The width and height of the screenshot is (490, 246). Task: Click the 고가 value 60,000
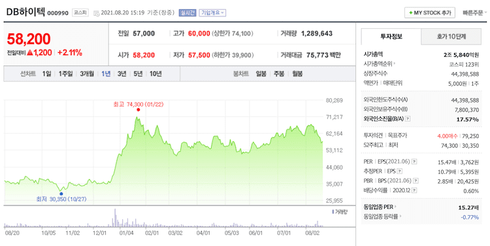[x=199, y=33]
